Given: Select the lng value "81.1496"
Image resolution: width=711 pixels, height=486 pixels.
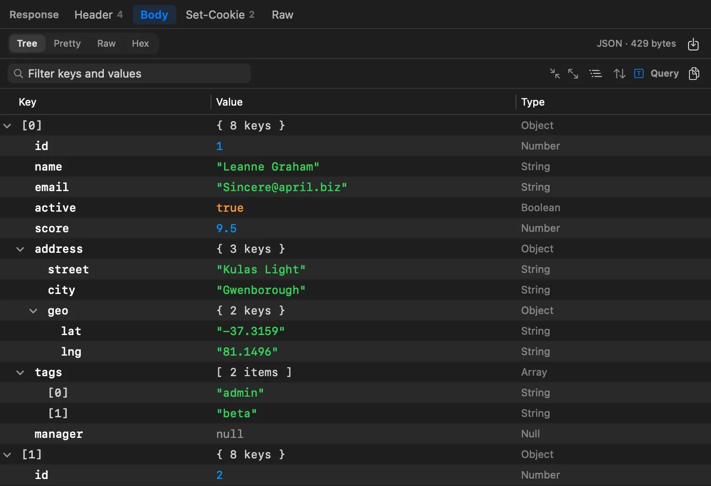Looking at the screenshot, I should [x=247, y=352].
